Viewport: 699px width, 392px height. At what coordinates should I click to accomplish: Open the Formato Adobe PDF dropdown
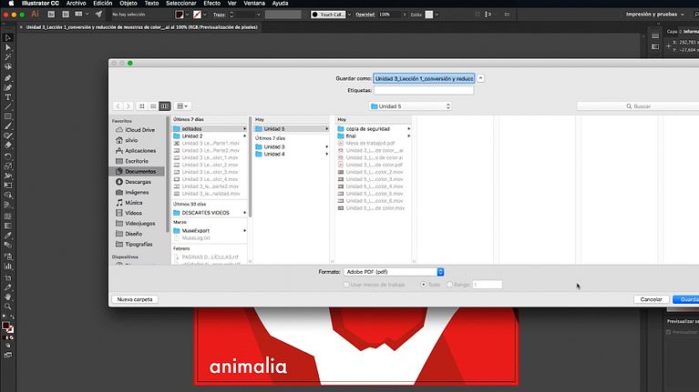[x=394, y=272]
